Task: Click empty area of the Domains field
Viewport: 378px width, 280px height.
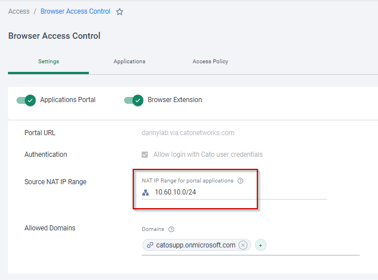Action: coord(313,245)
